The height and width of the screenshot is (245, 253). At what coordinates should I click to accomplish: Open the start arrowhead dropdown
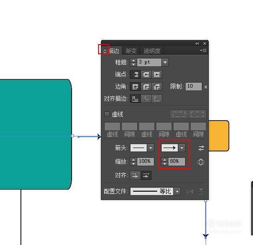[151, 148]
